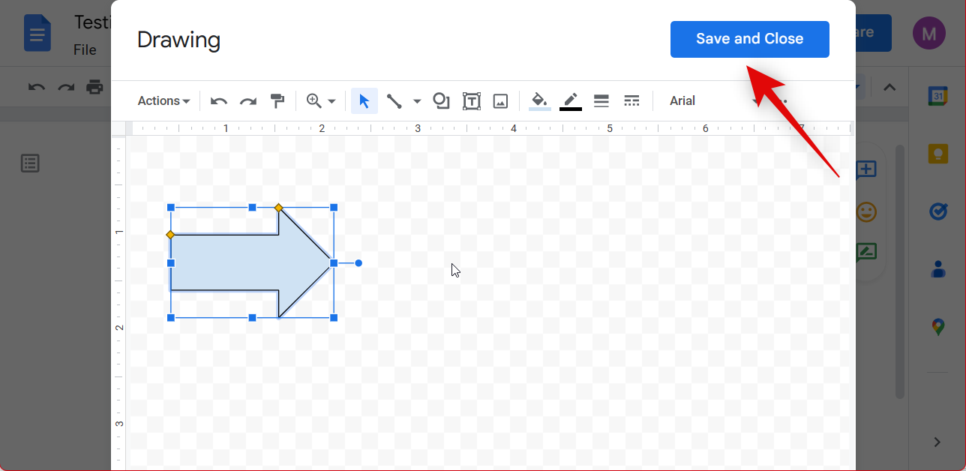The image size is (966, 471).
Task: Select the Text box tool
Action: click(x=471, y=101)
